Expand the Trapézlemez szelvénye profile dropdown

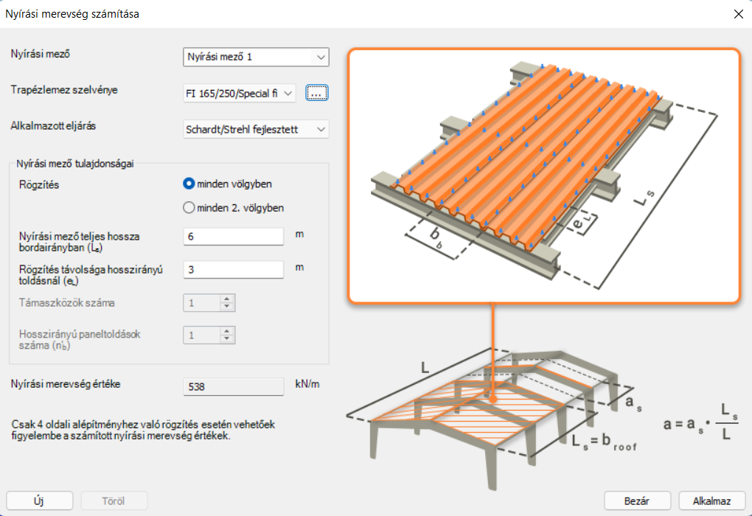click(240, 93)
